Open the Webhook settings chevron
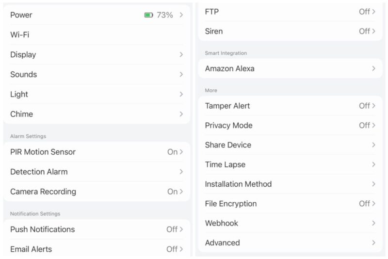 [373, 223]
